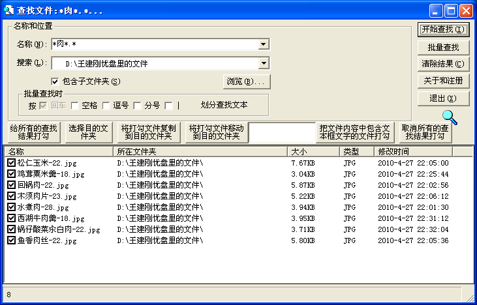Image resolution: width=477 pixels, height=305 pixels.
Task: Click 批量查找 button
Action: pyautogui.click(x=443, y=48)
